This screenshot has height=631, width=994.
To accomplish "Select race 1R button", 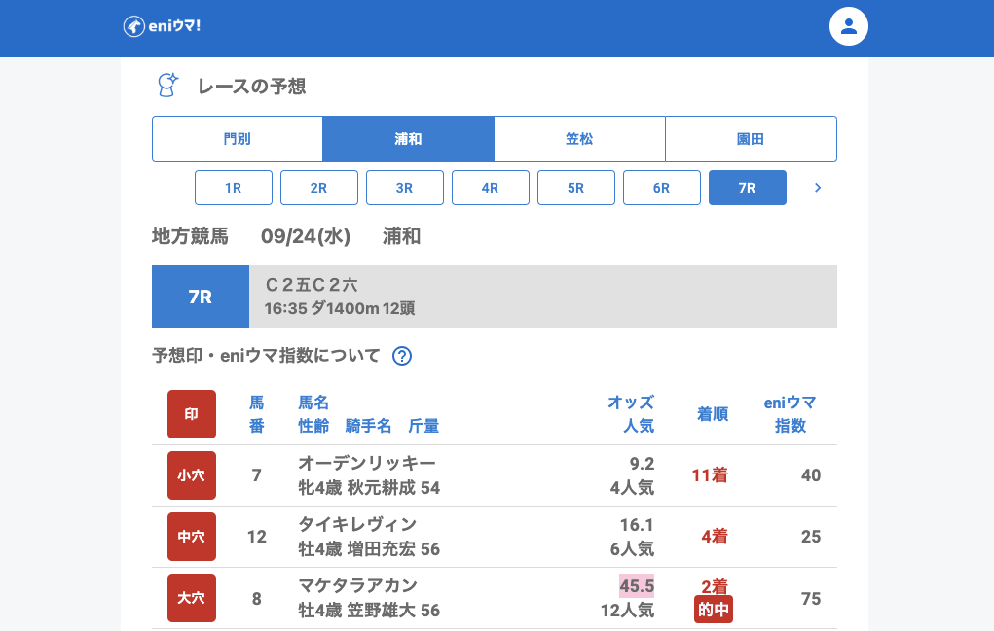I will click(x=234, y=188).
